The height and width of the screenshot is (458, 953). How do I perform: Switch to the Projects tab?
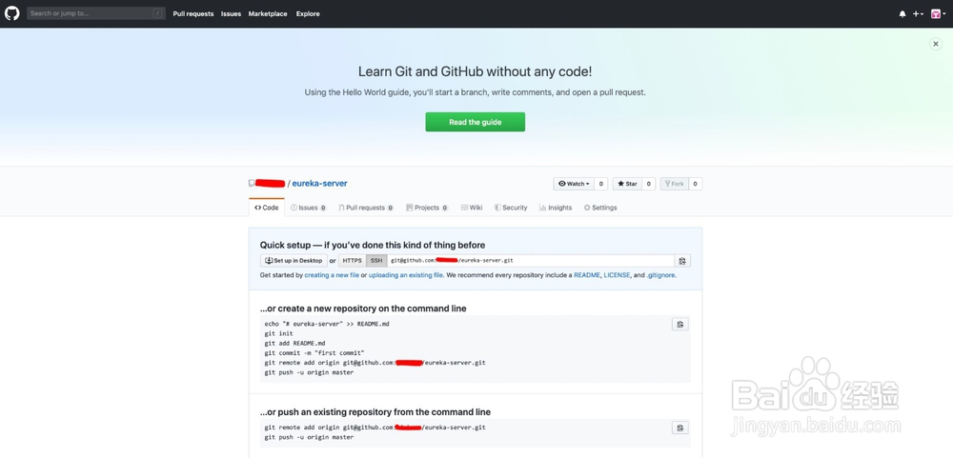coord(427,208)
